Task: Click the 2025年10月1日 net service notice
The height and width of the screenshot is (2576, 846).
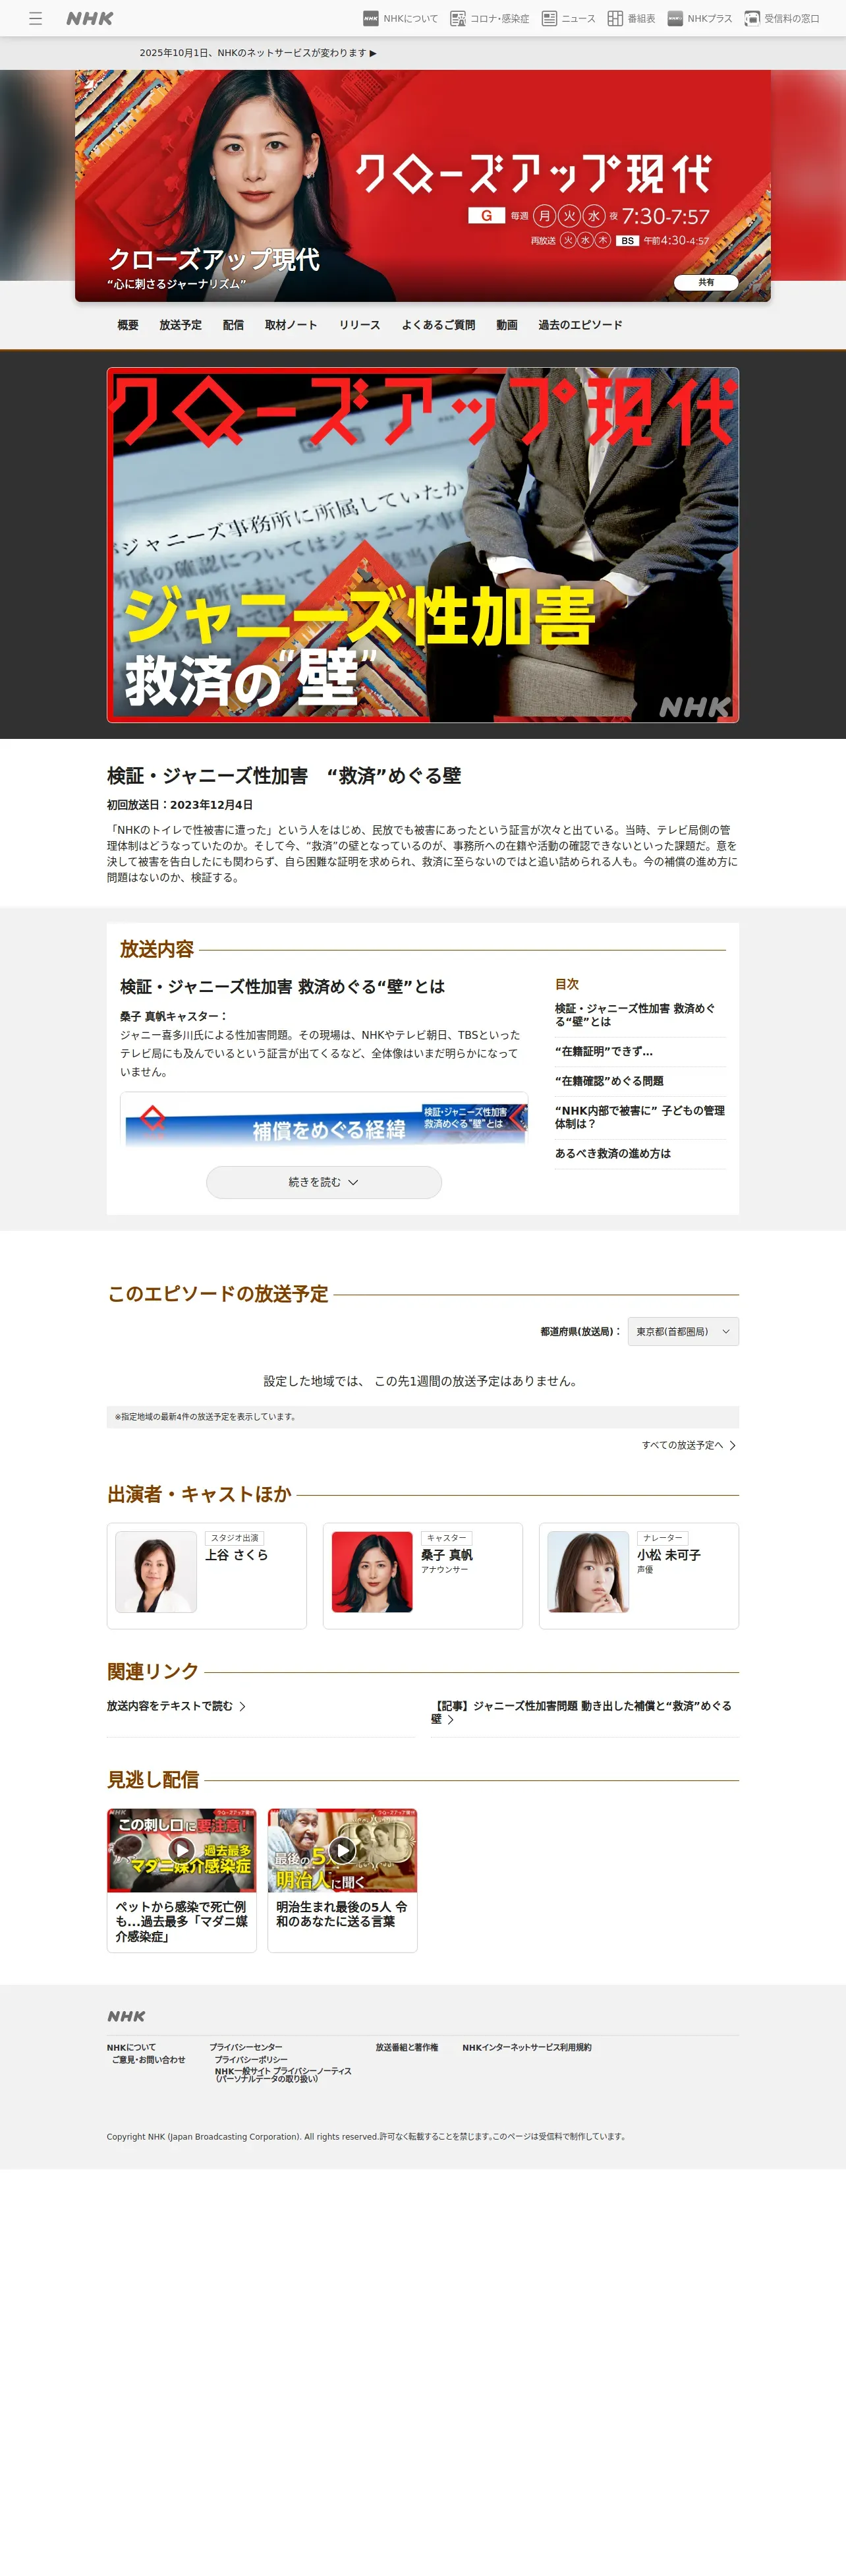Action: click(x=258, y=53)
